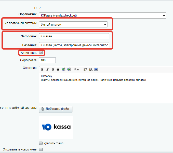The height and width of the screenshot is (153, 173).
Task: Enable Открывать в новом окне checkbox
Action: [x=41, y=149]
